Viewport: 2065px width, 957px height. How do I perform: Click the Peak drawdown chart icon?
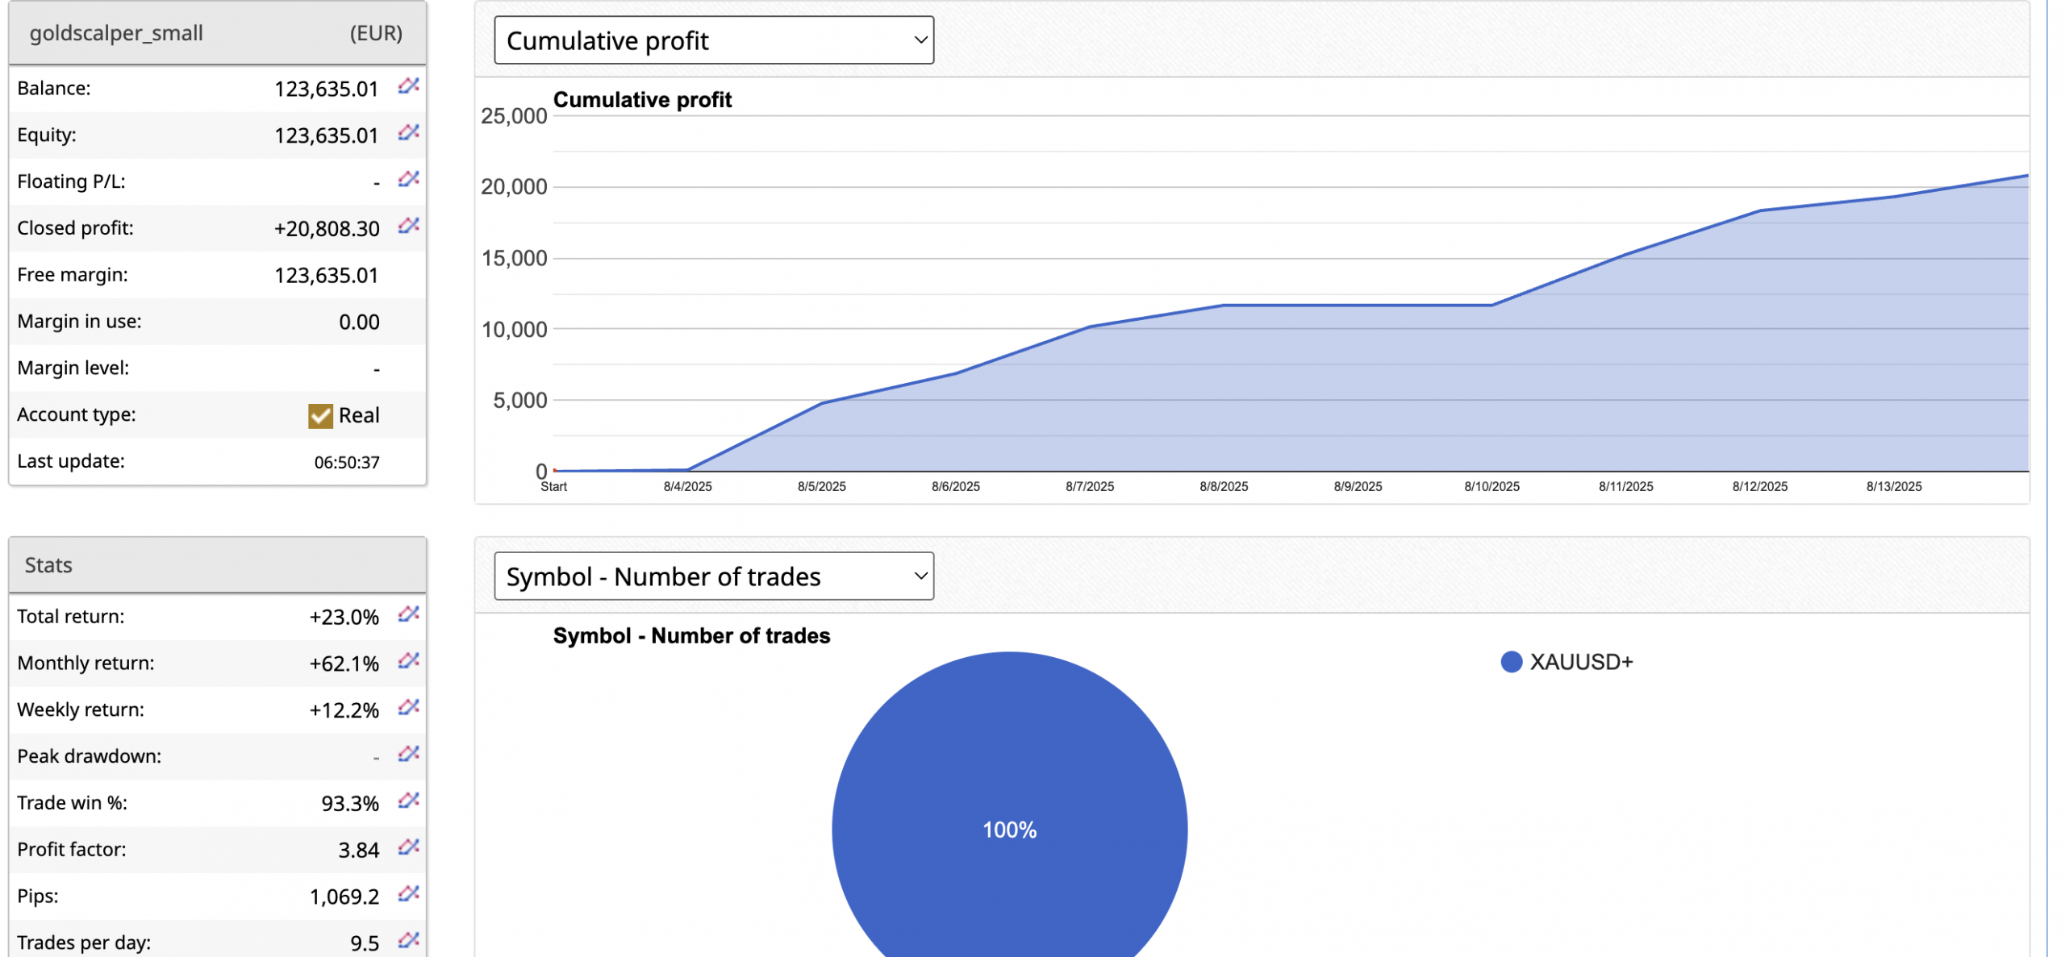408,754
